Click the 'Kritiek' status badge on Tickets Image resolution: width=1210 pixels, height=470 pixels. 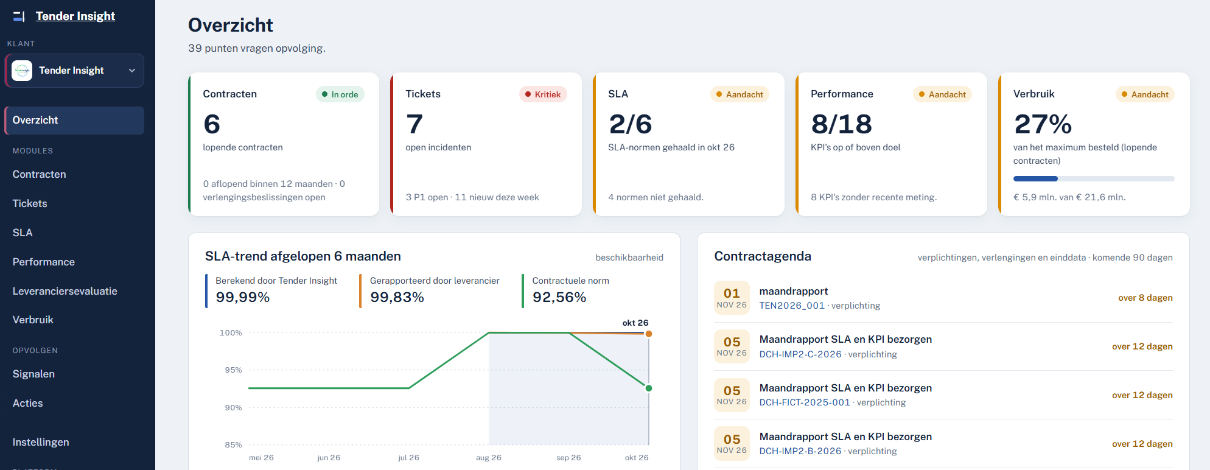coord(543,94)
